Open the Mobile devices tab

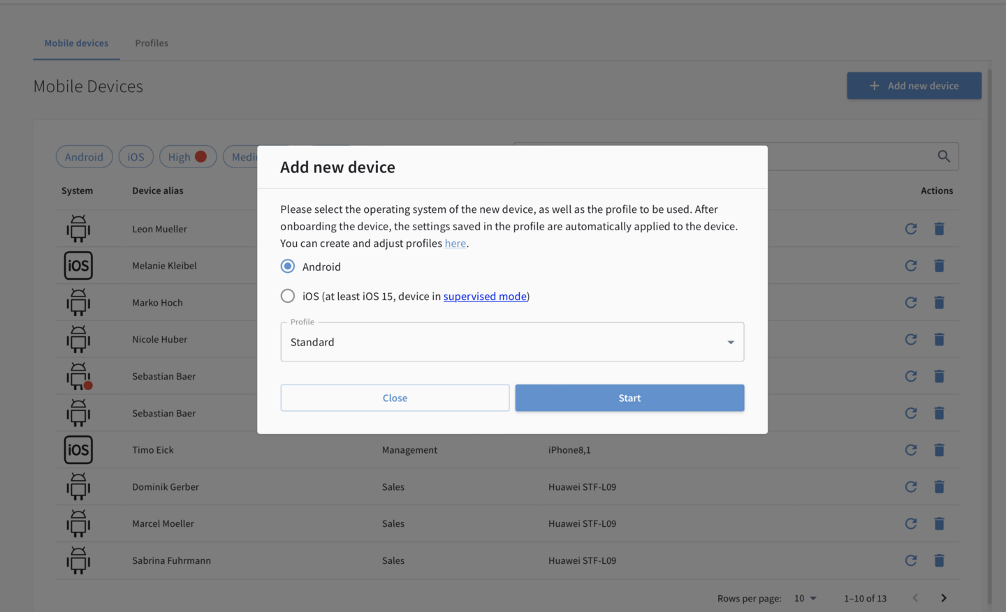point(76,43)
